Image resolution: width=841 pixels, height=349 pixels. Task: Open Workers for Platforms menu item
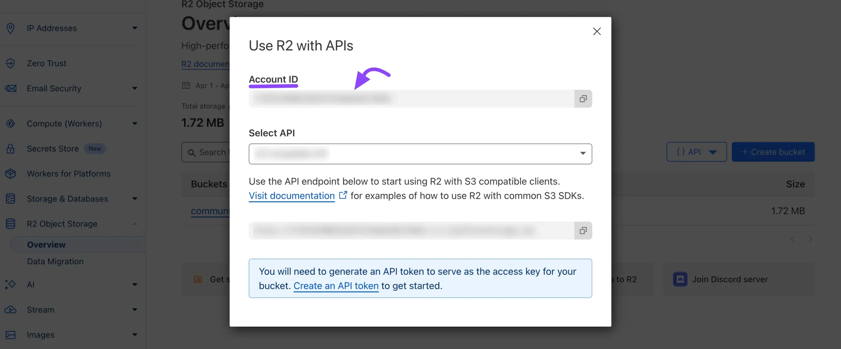(69, 174)
